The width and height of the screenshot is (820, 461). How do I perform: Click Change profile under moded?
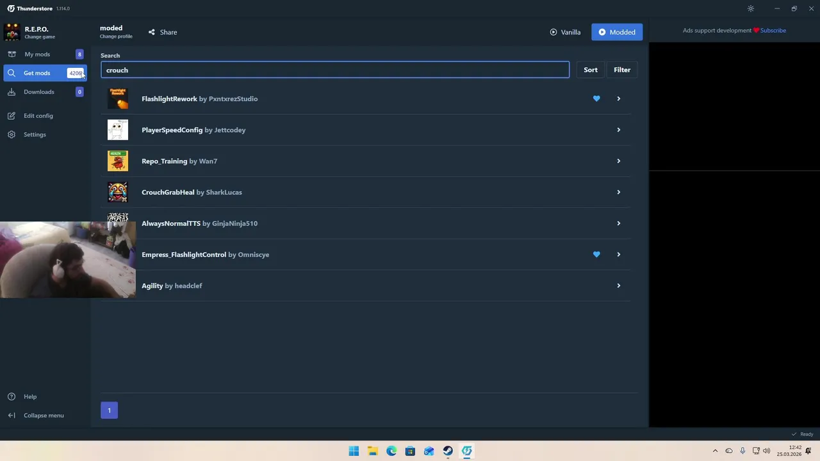[x=116, y=36]
